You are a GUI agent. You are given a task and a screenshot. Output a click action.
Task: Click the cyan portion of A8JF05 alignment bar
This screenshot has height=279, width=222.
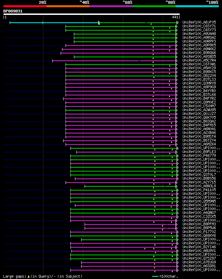tap(54, 22)
